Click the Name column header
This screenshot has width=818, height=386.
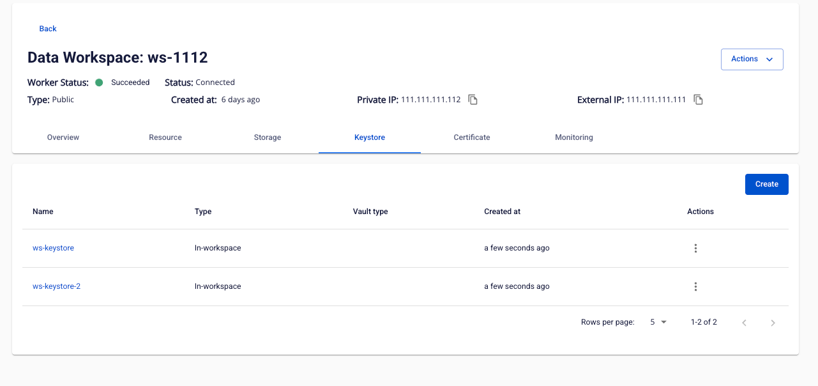tap(43, 212)
